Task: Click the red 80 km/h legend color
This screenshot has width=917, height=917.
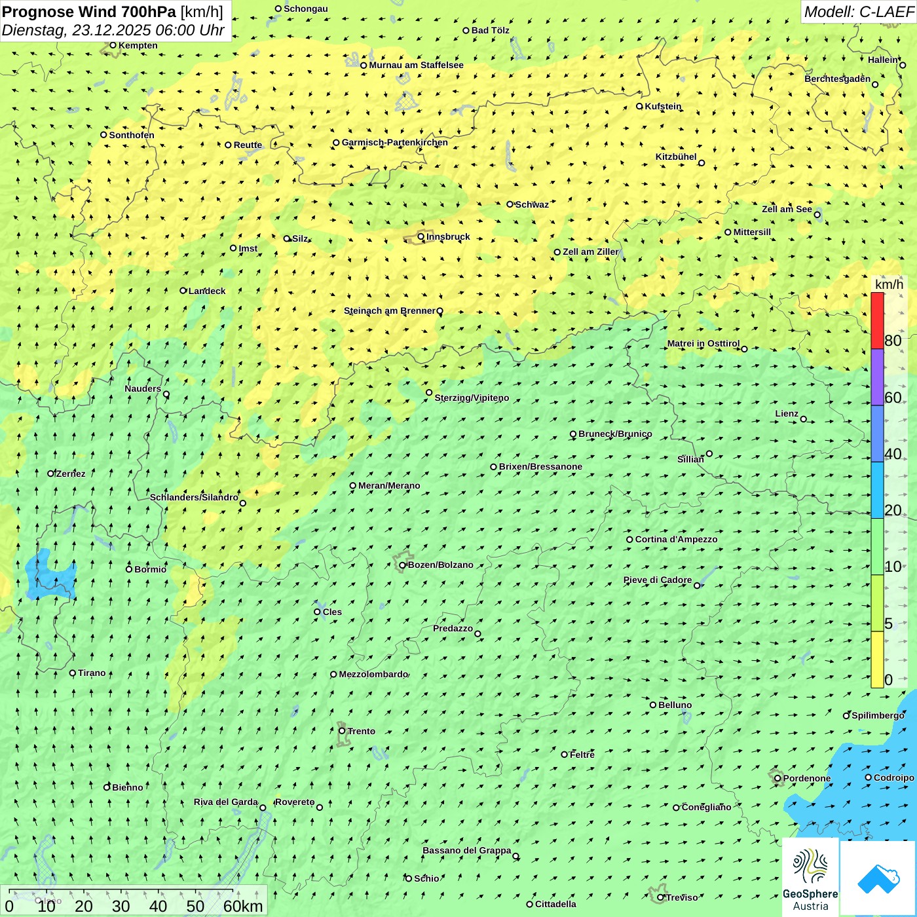Action: coord(877,321)
